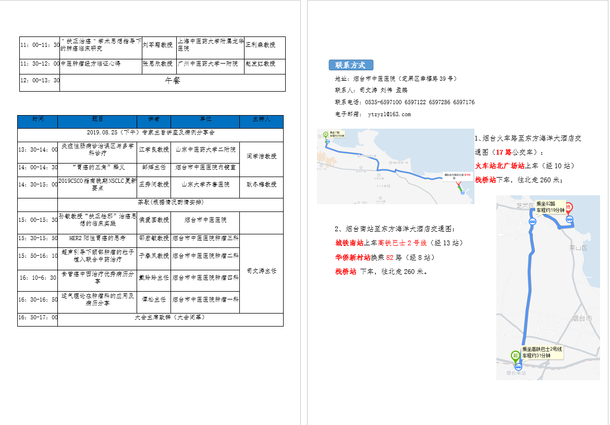Click the 时间 column header

tap(38, 120)
